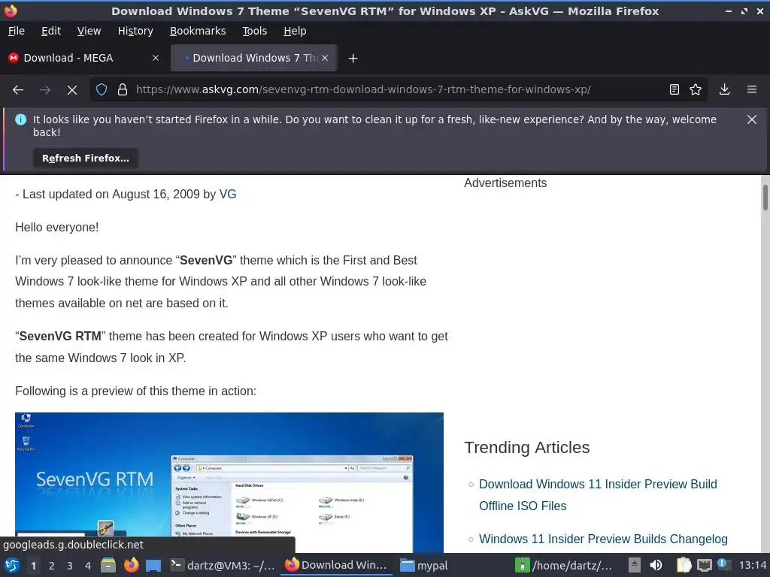Click the Trending Articles heading
Viewport: 770px width, 577px height.
coord(526,448)
